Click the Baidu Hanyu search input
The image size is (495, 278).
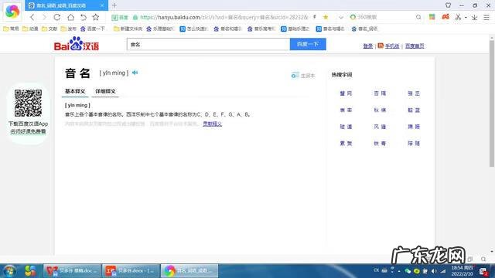point(208,45)
